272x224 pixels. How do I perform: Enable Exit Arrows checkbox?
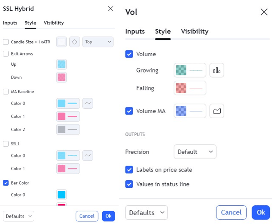pos(6,54)
